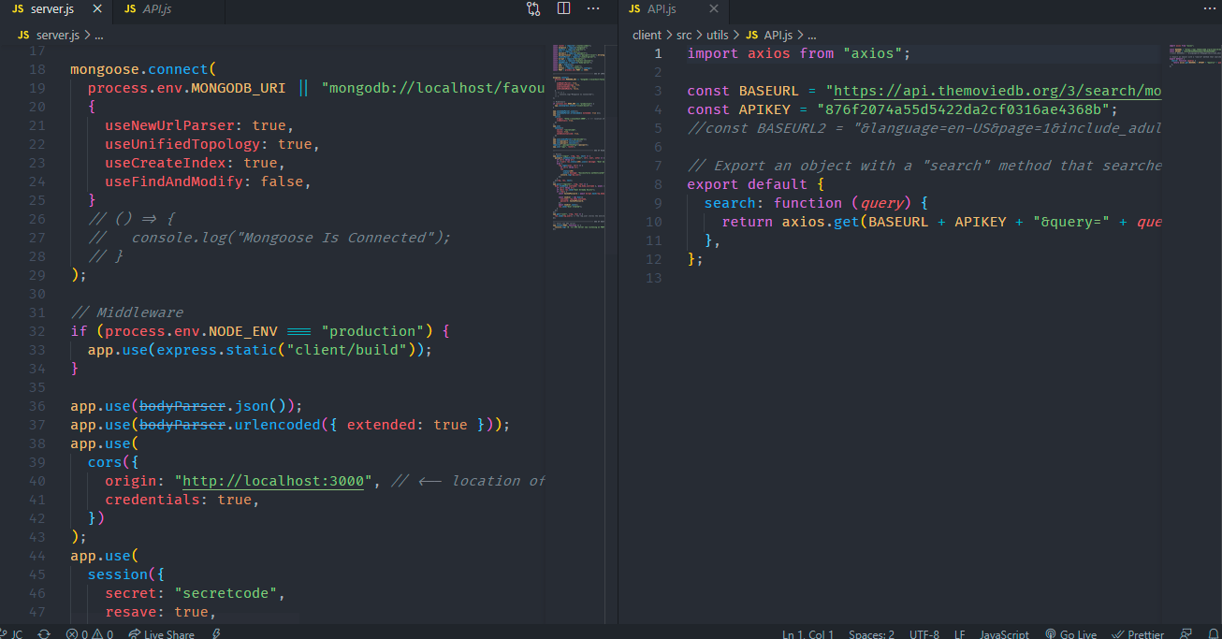1222x639 pixels.
Task: Click the text useFindAndModify: false
Action: 207,182
